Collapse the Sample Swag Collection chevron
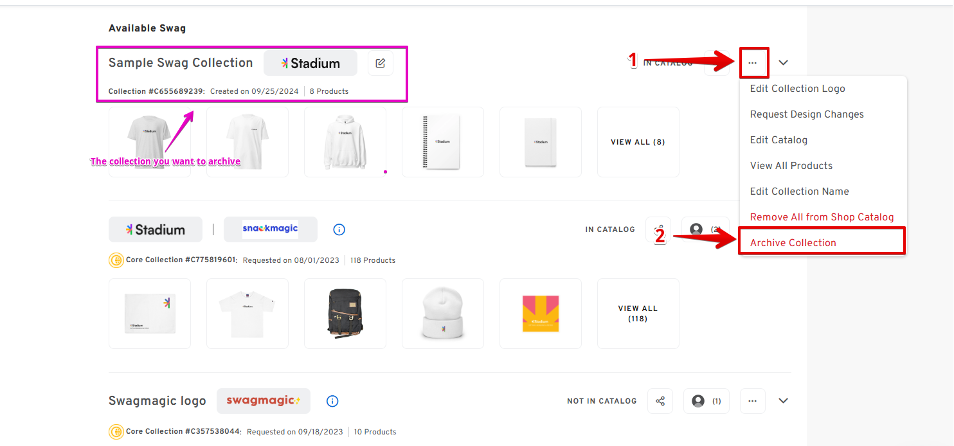The width and height of the screenshot is (954, 446). pyautogui.click(x=783, y=63)
